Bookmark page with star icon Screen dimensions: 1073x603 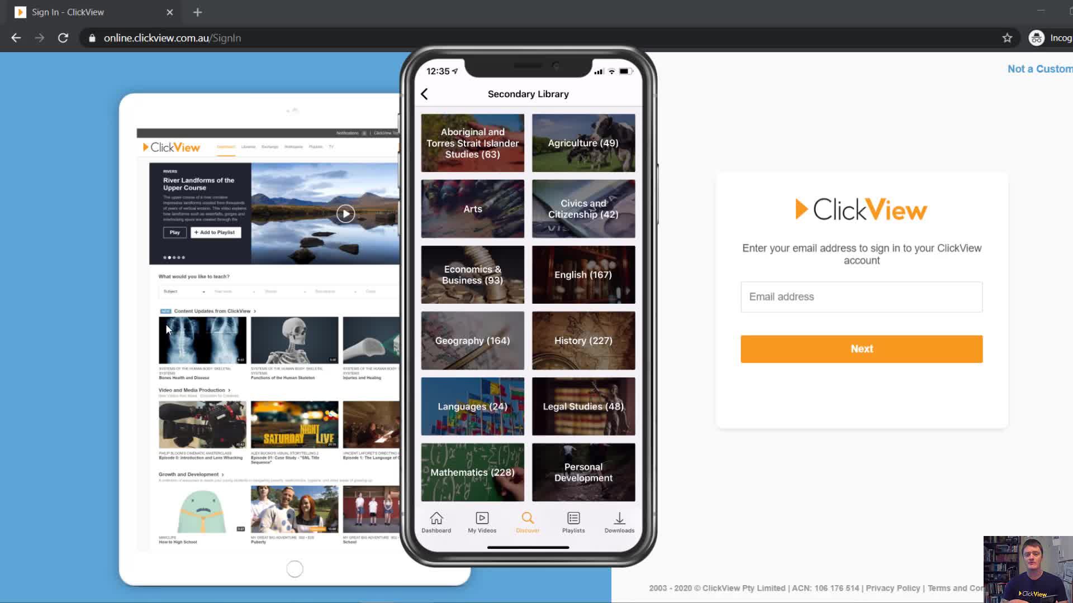pos(1007,38)
